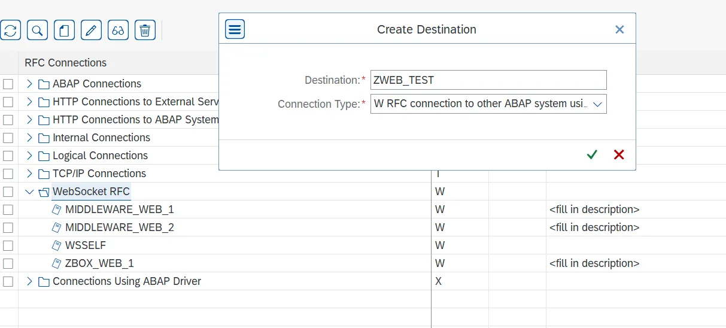Click the Logical Connections folder icon
The image size is (726, 328).
44,156
